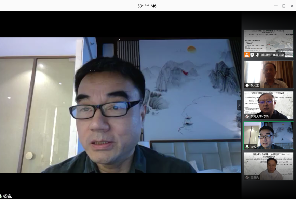Select the 潘剑彬 screen share thumbnail
The width and height of the screenshot is (296, 200).
click(268, 42)
